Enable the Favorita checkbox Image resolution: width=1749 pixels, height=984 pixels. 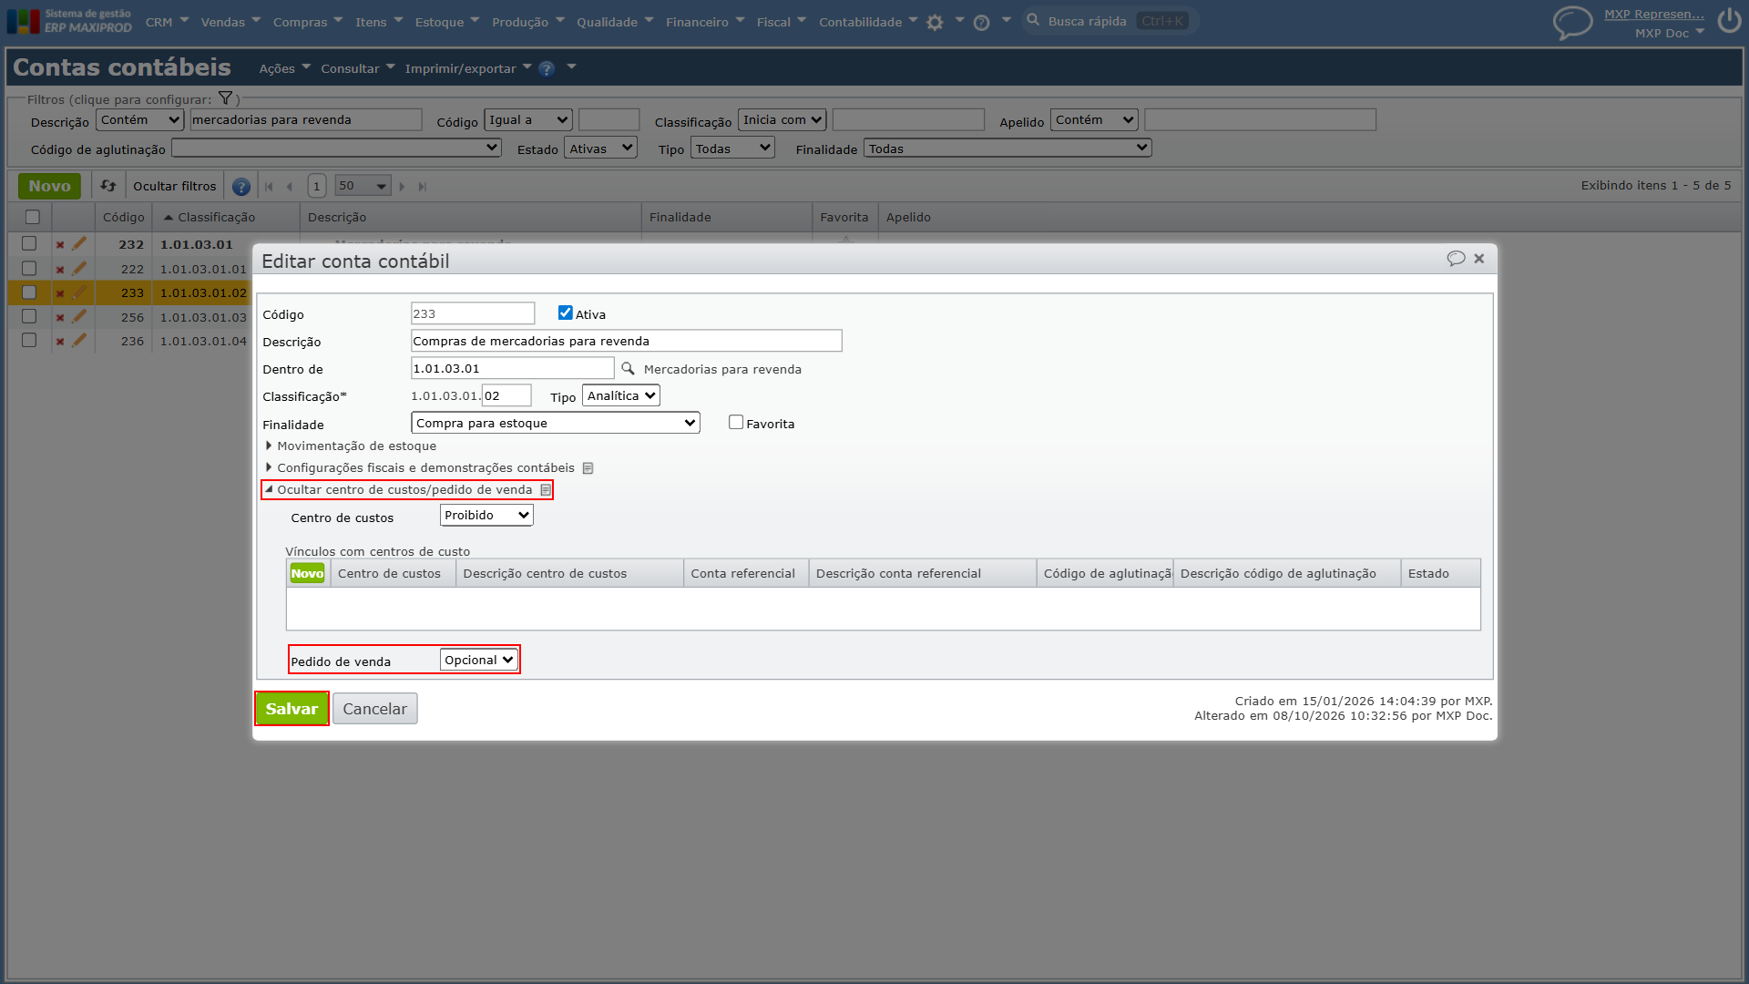[736, 422]
